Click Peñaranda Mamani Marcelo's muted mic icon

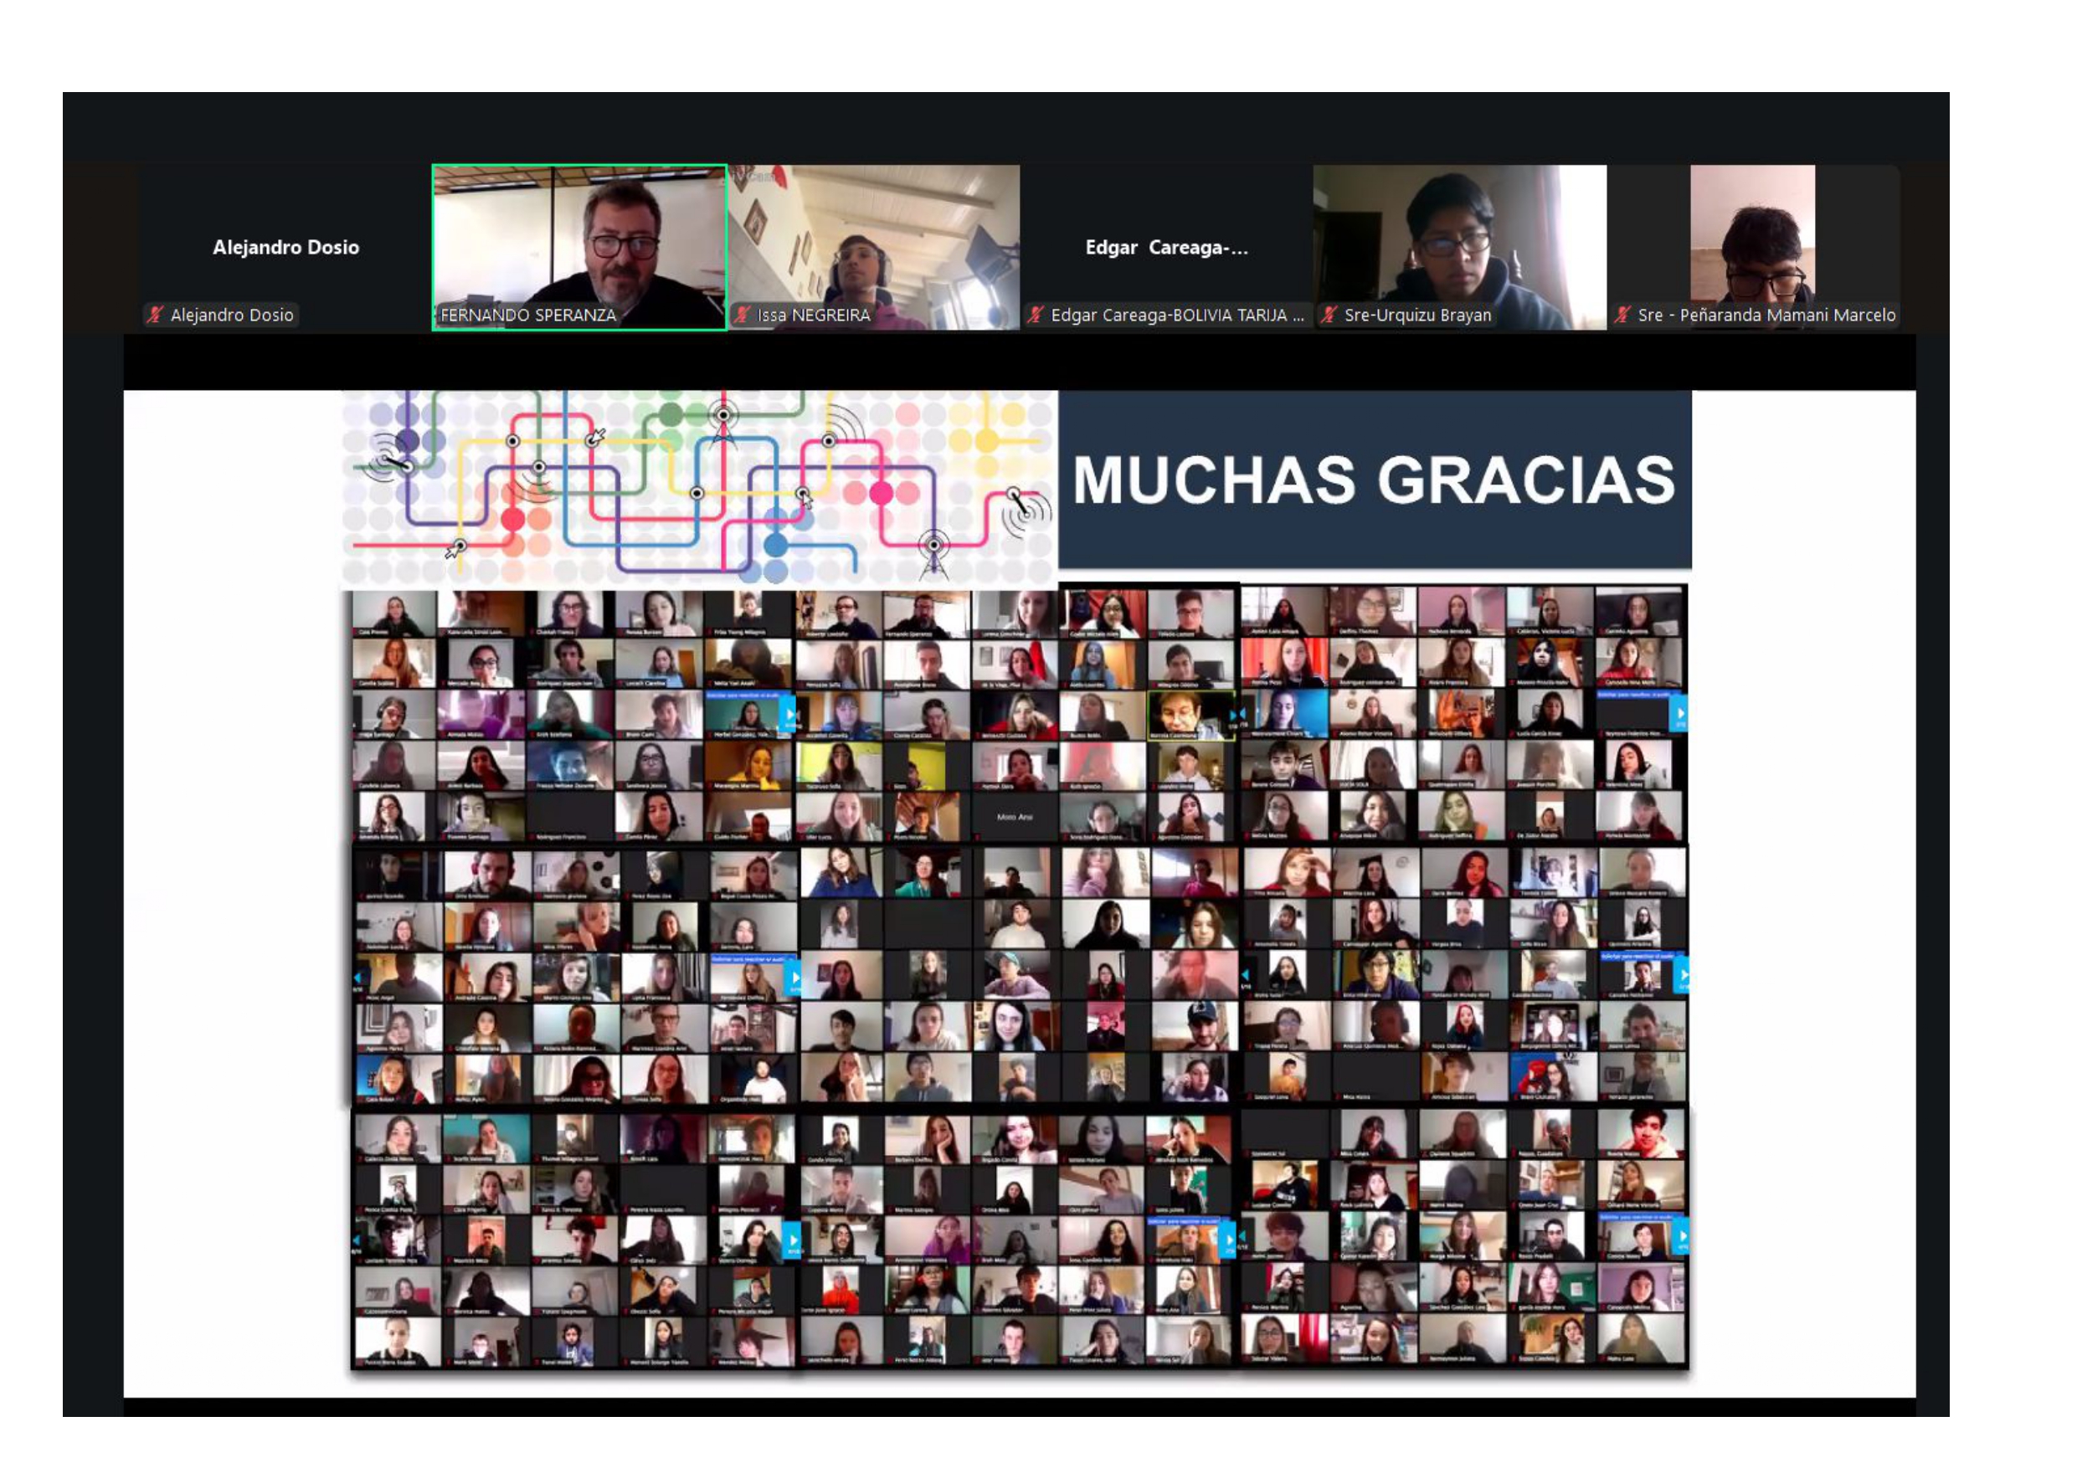coord(1623,315)
